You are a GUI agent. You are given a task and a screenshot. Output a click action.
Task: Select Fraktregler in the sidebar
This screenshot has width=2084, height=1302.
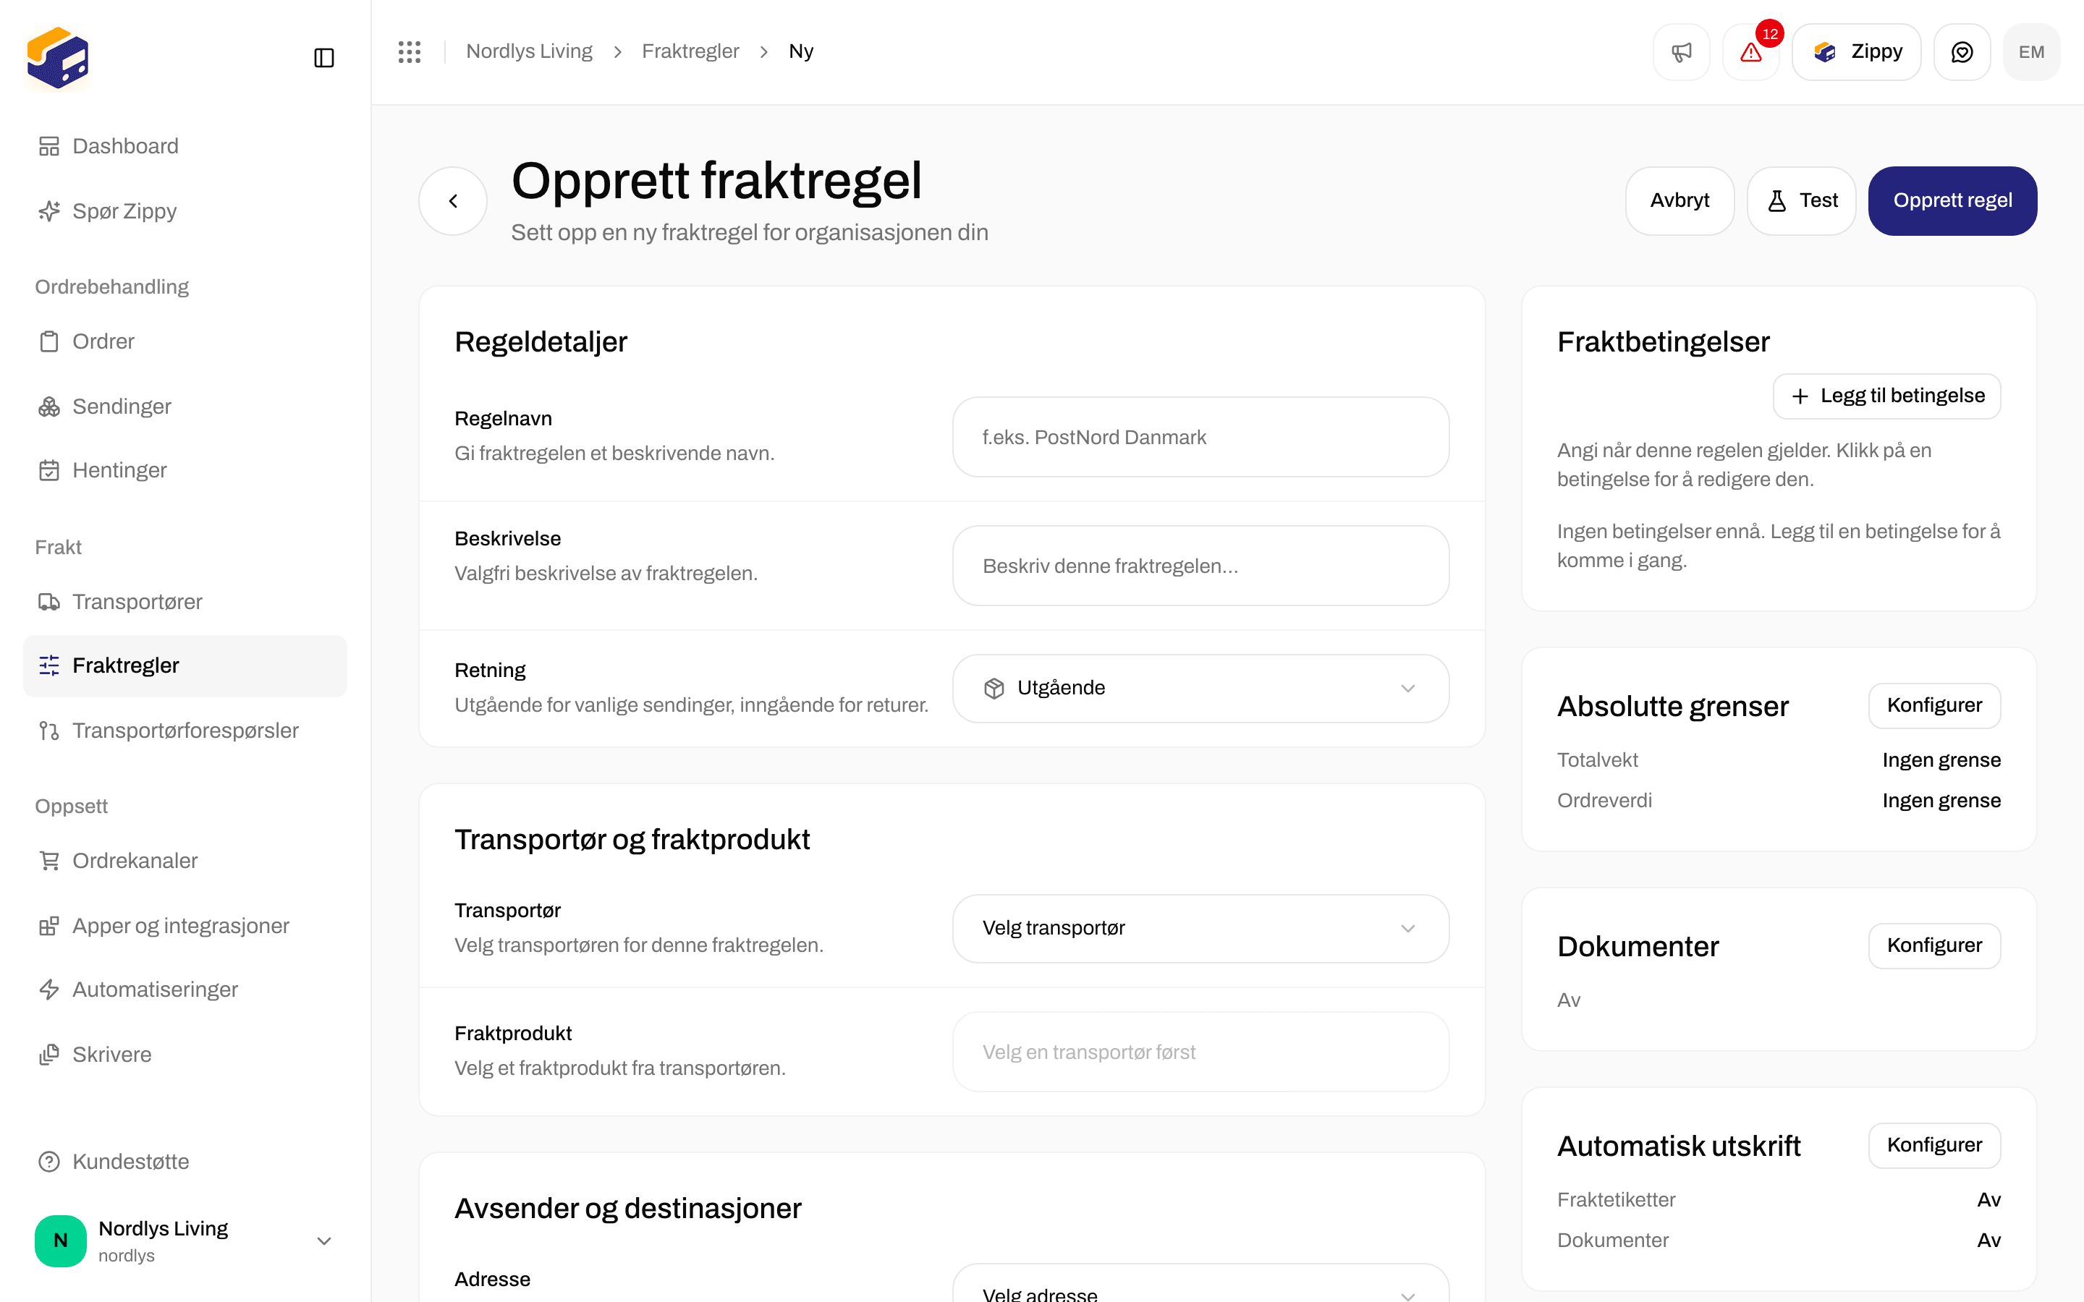[185, 665]
